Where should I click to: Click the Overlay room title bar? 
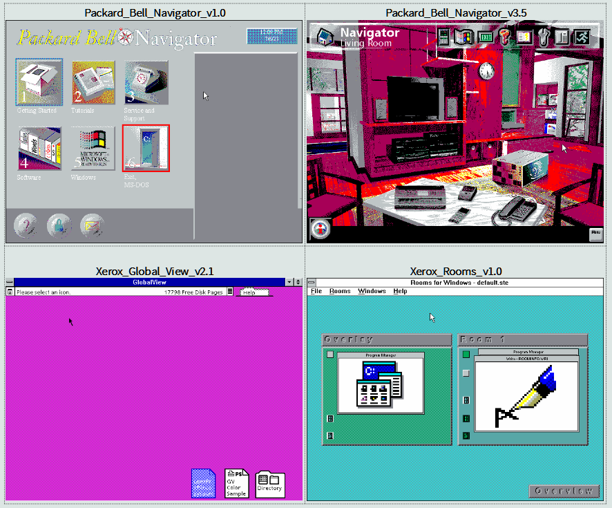point(387,340)
